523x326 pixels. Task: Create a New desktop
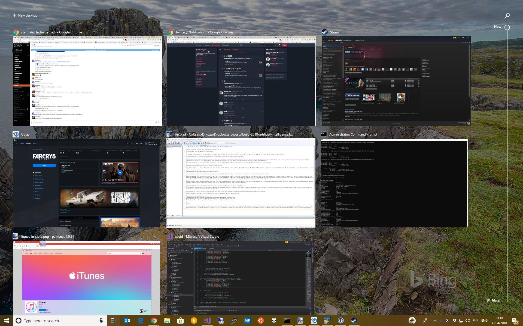tap(25, 15)
